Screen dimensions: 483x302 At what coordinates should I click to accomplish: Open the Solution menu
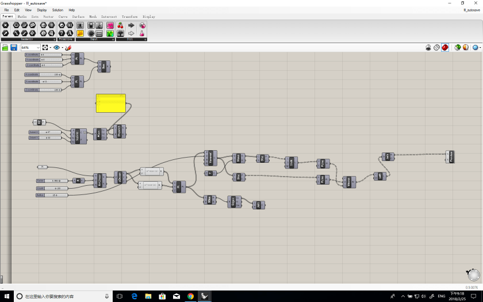point(57,10)
